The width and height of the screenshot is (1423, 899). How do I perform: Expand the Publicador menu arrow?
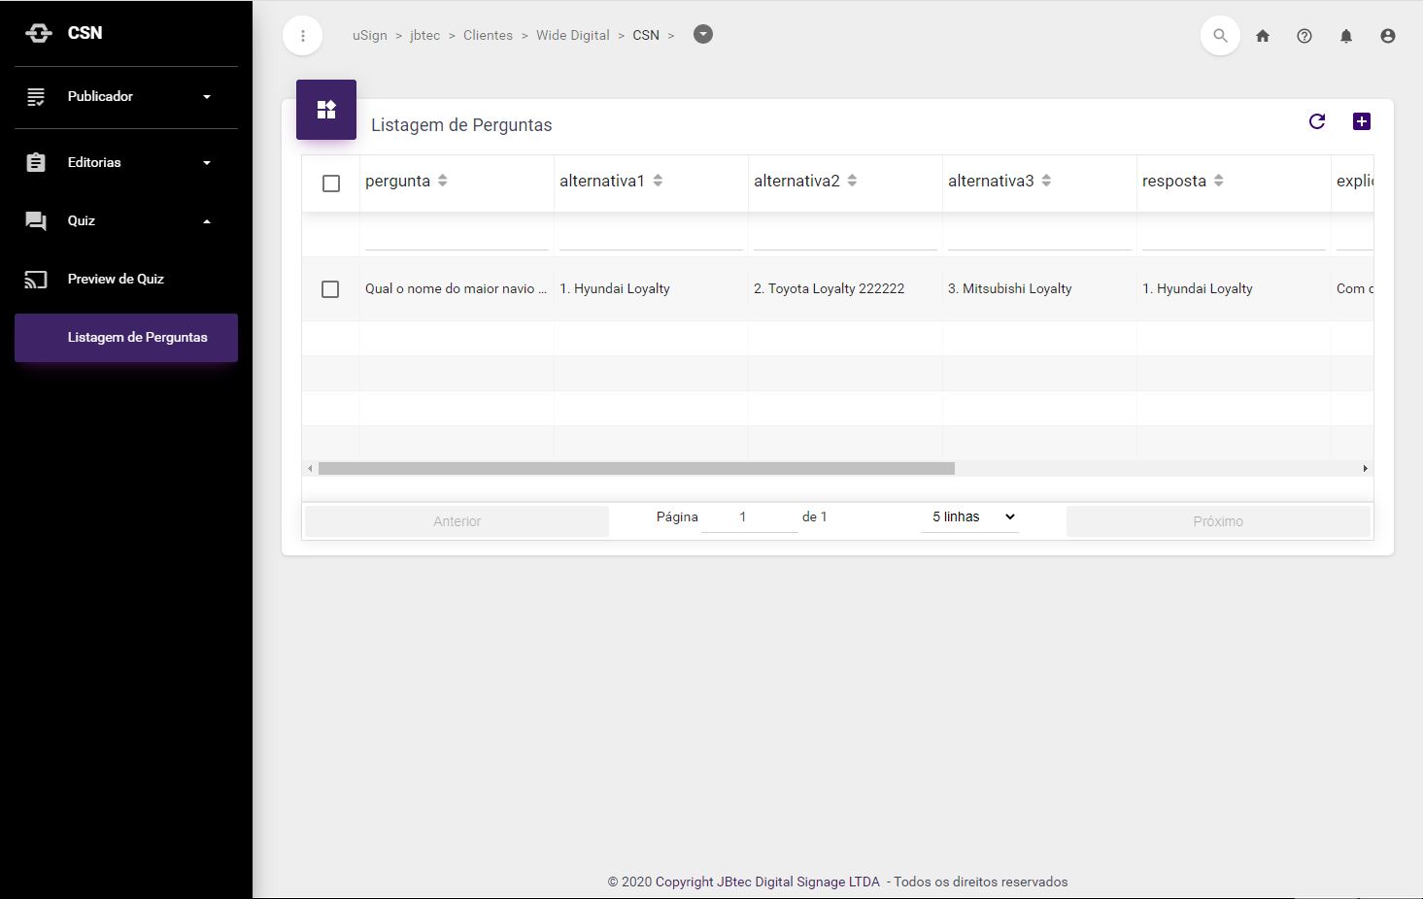point(207,97)
